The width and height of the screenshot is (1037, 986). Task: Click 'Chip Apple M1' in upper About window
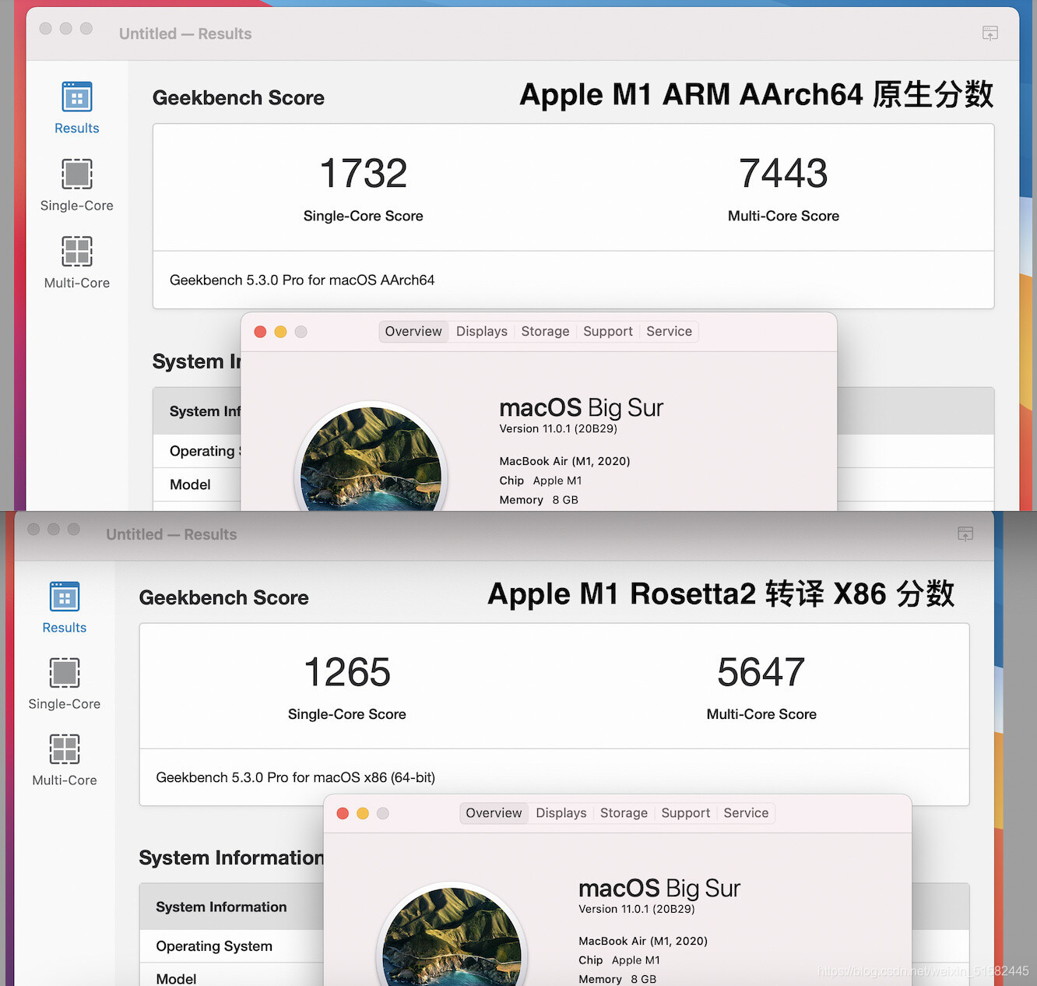coord(540,481)
